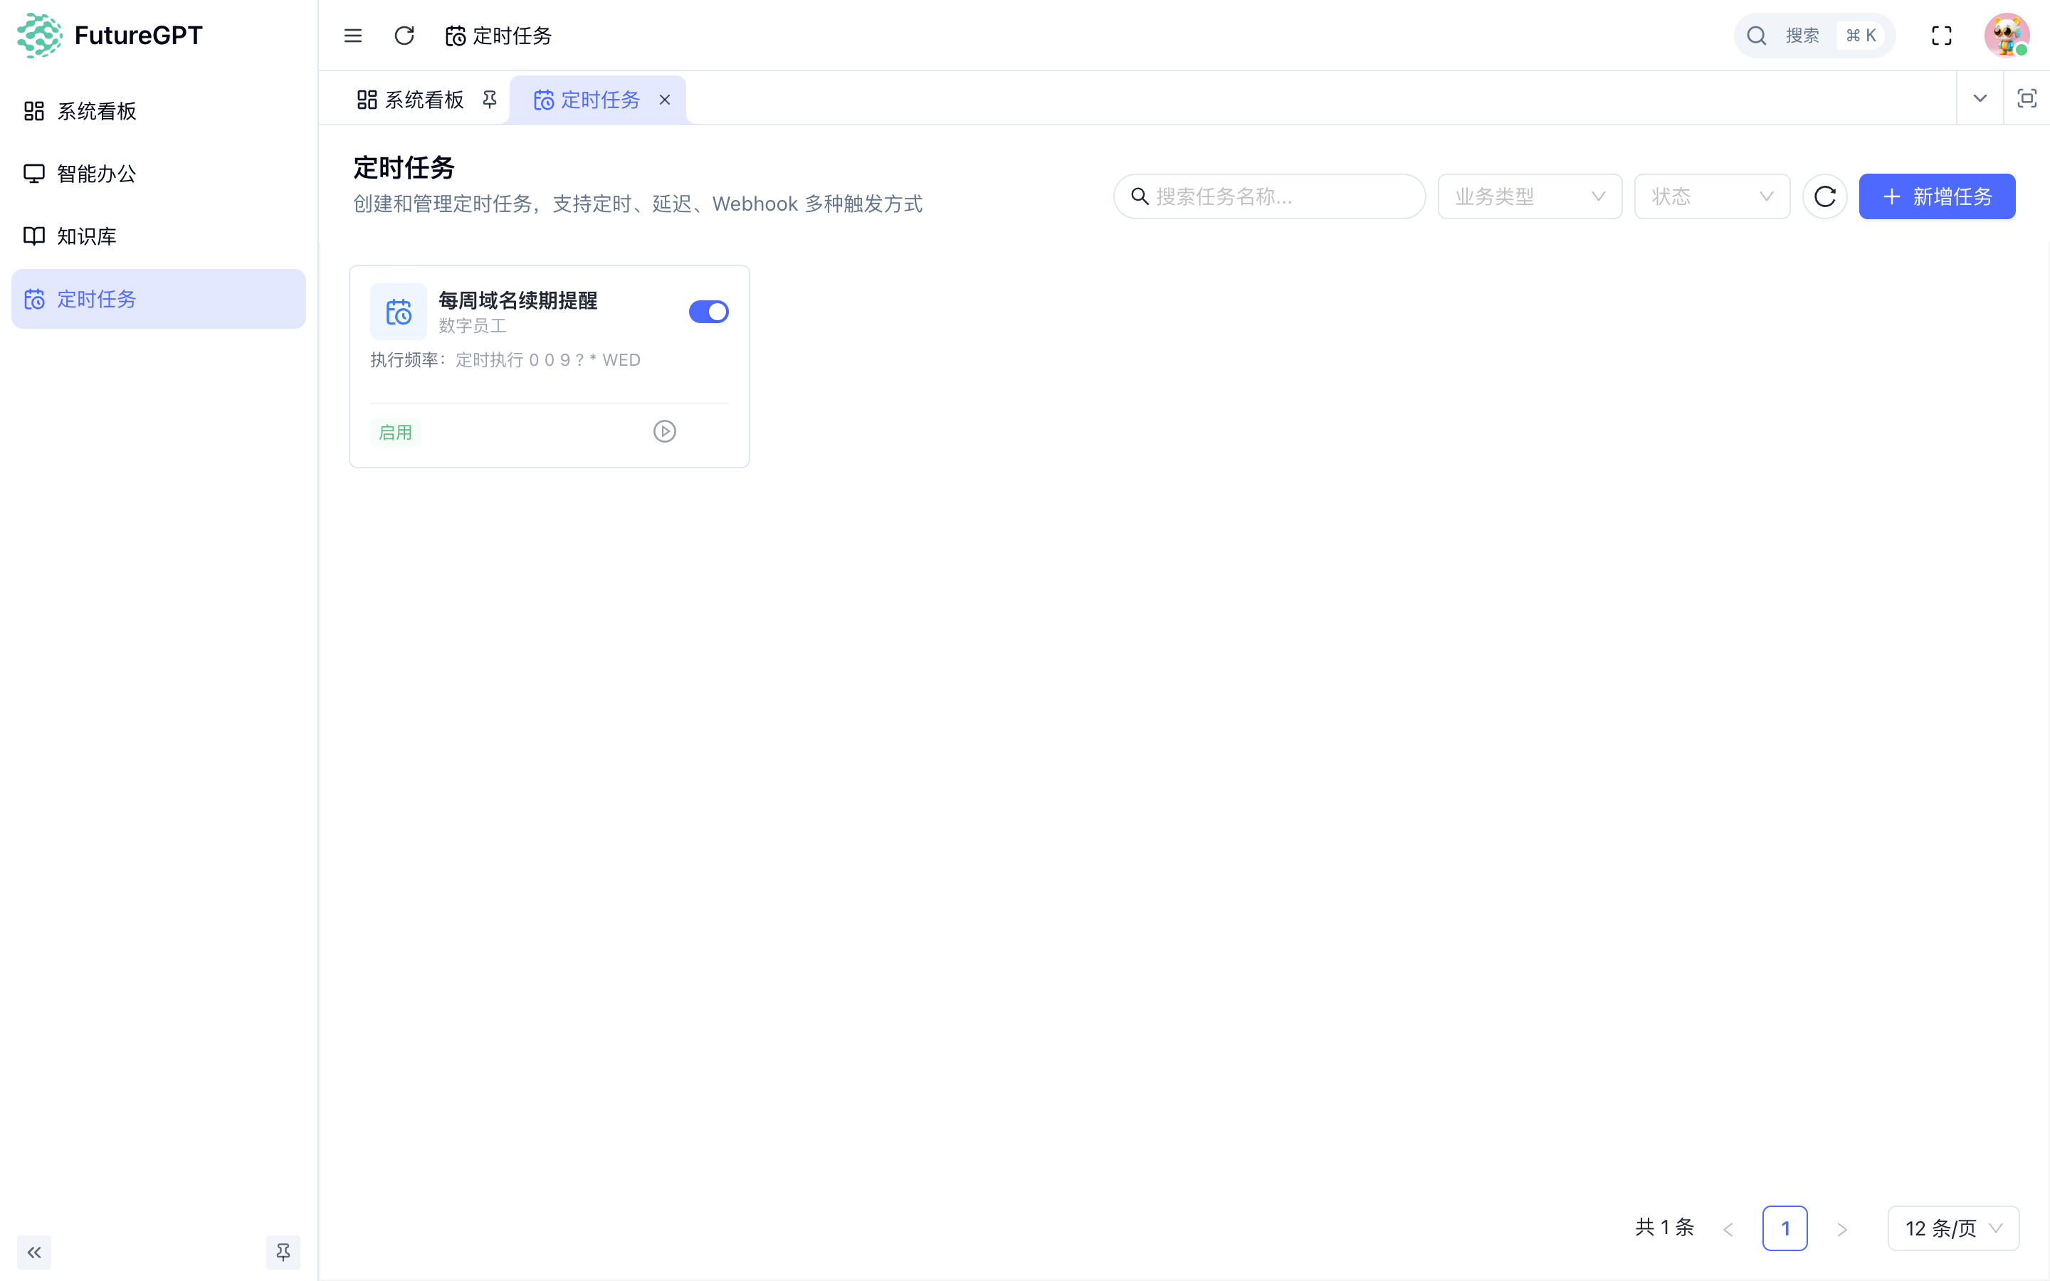Close the 定时任务 tab
This screenshot has width=2050, height=1281.
(665, 100)
